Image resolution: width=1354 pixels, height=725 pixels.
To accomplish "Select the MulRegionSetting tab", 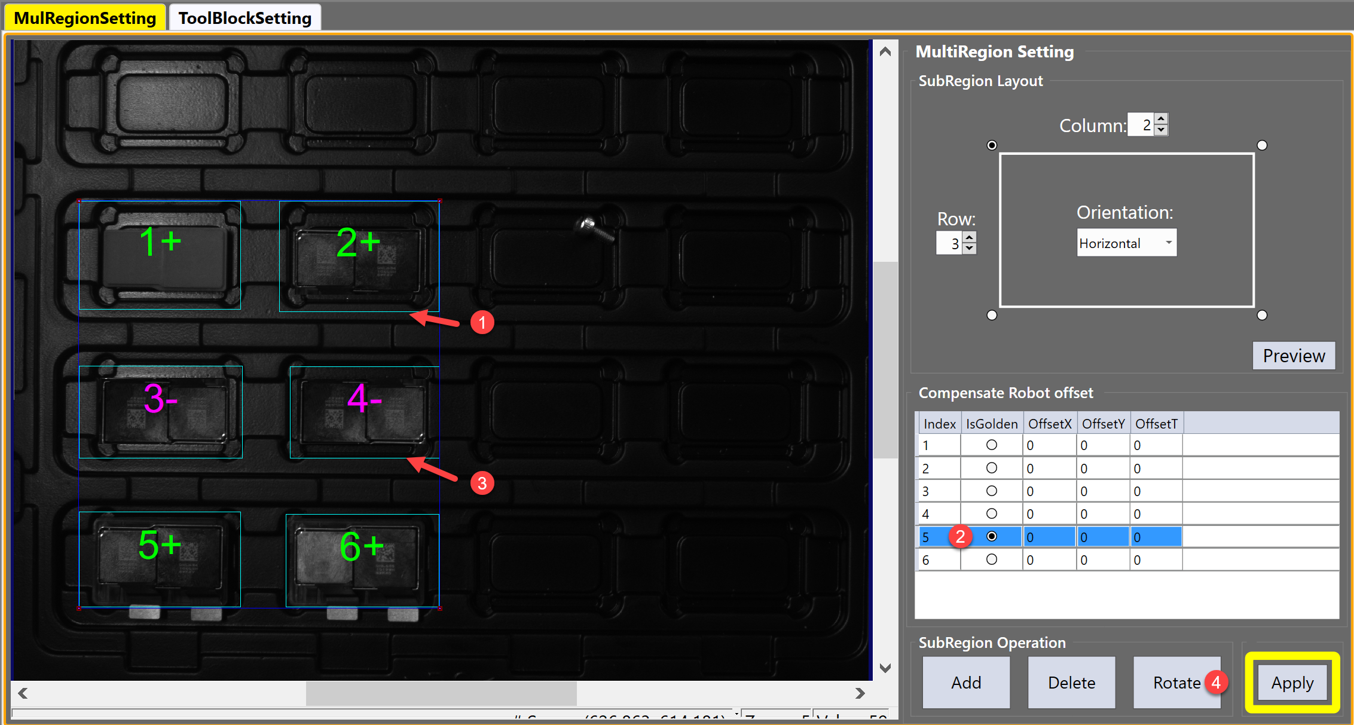I will pyautogui.click(x=85, y=18).
